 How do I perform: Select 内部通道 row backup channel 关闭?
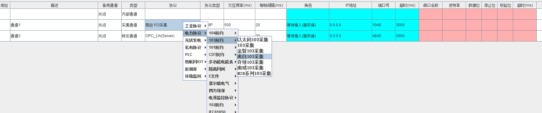tap(110, 14)
